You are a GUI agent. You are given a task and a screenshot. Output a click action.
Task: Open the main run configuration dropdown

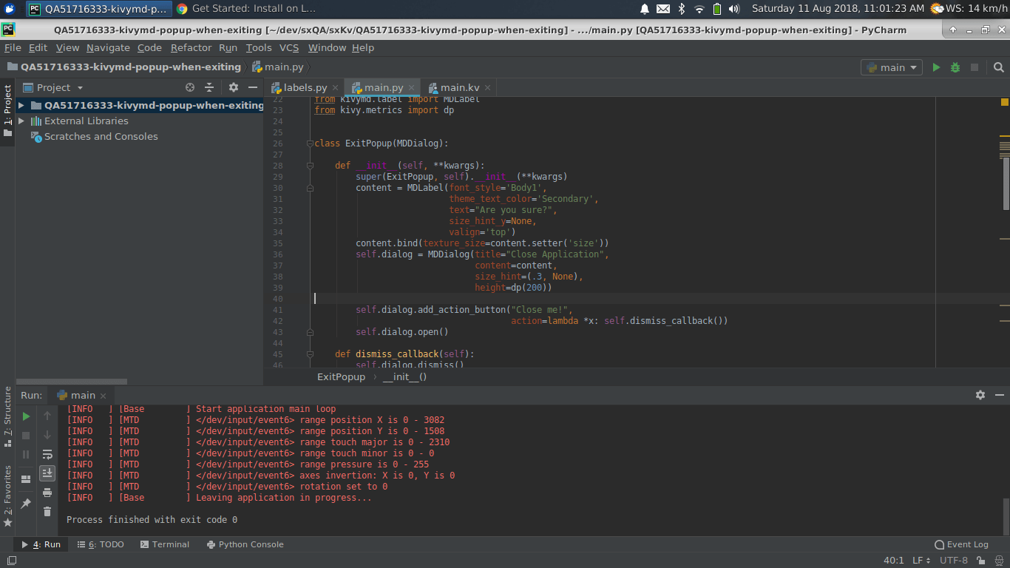point(891,67)
